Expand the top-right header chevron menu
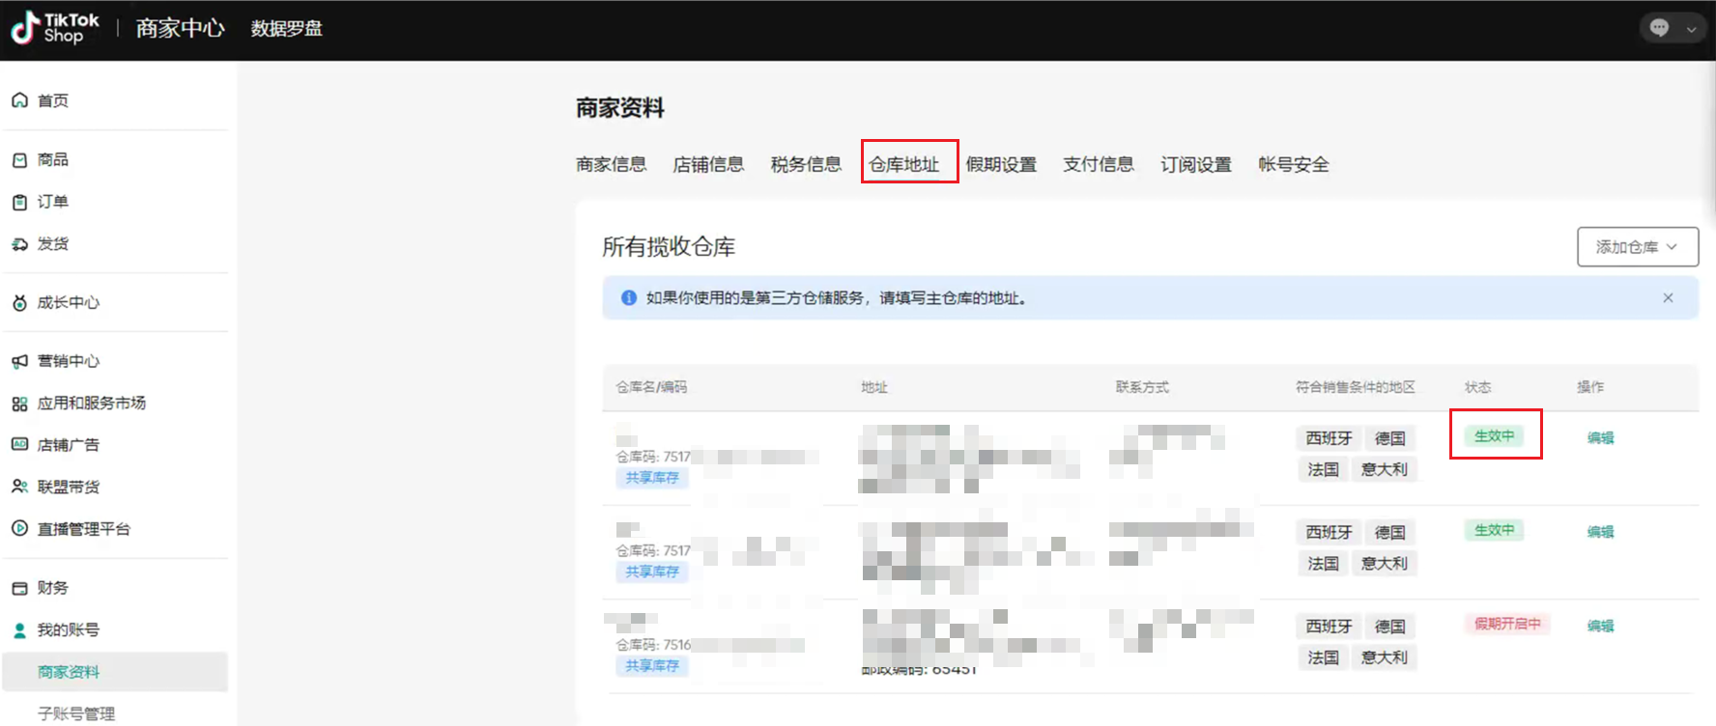Screen dimensions: 1716x726 (1691, 29)
